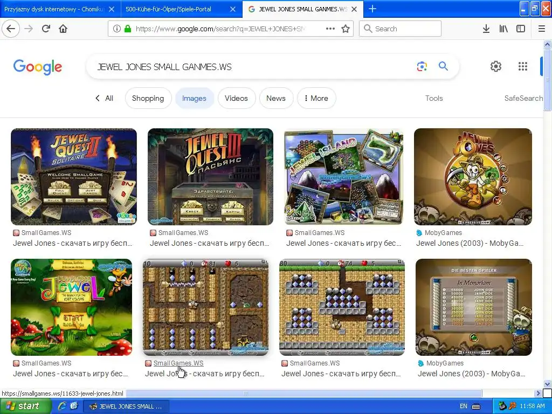
Task: Open a new tab with plus button
Action: [x=372, y=9]
